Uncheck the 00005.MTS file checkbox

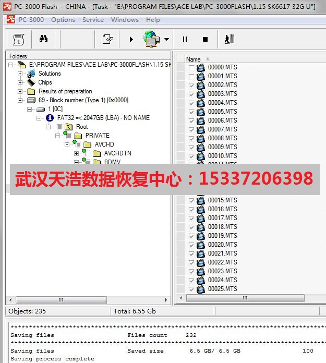(191, 112)
